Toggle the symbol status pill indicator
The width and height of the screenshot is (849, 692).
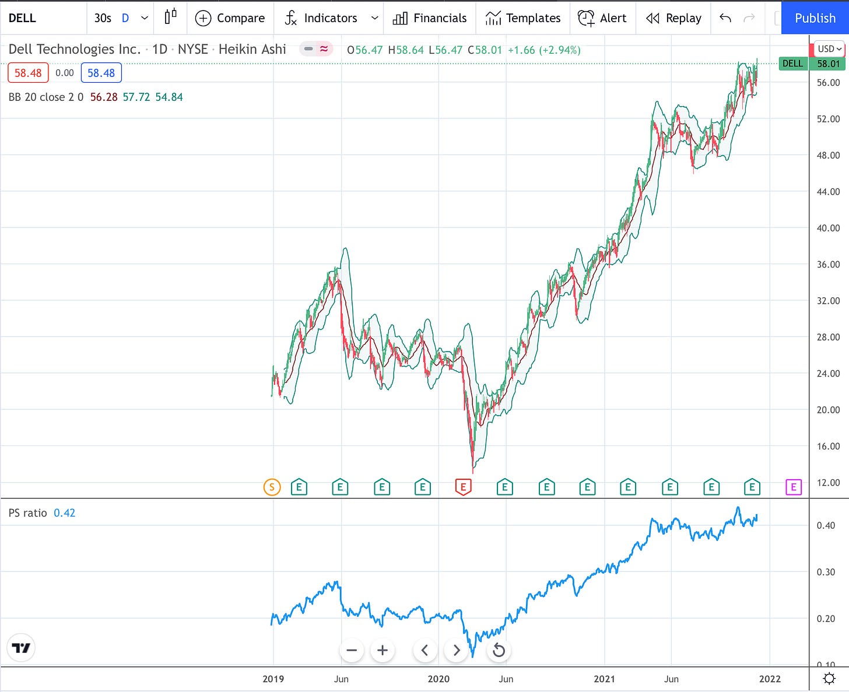click(x=316, y=50)
